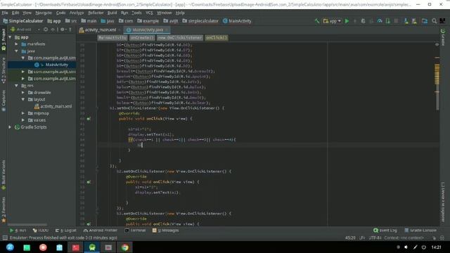450x253 pixels.
Task: Open the app run configuration dropdown
Action: [x=332, y=21]
